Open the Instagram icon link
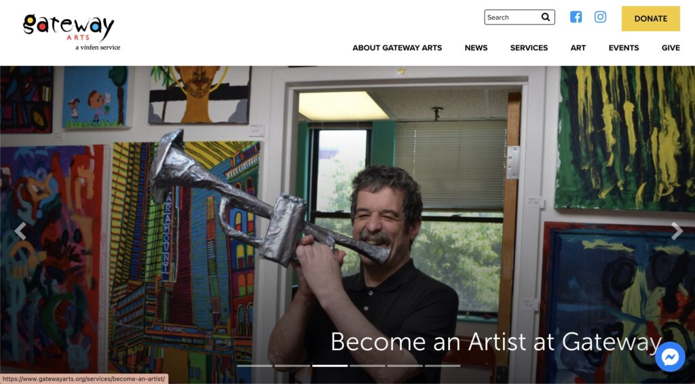 click(x=600, y=17)
